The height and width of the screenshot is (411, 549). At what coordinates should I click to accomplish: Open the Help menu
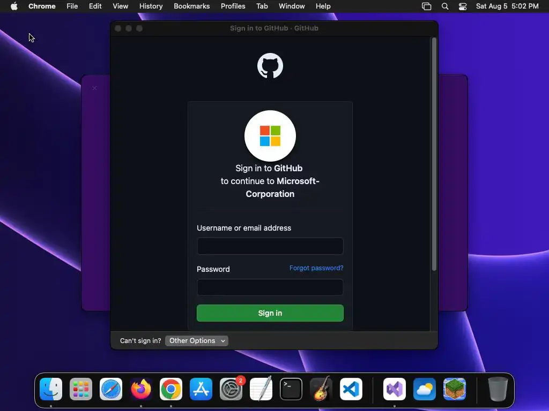[x=323, y=6]
